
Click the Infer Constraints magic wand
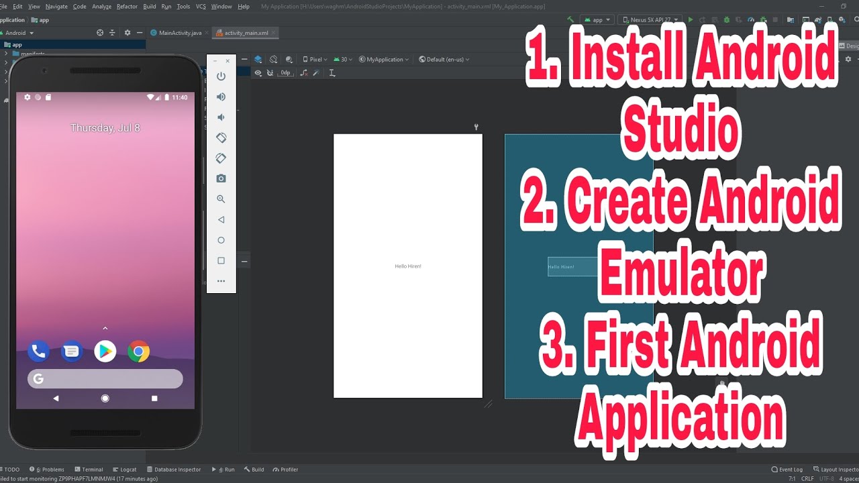coord(317,72)
